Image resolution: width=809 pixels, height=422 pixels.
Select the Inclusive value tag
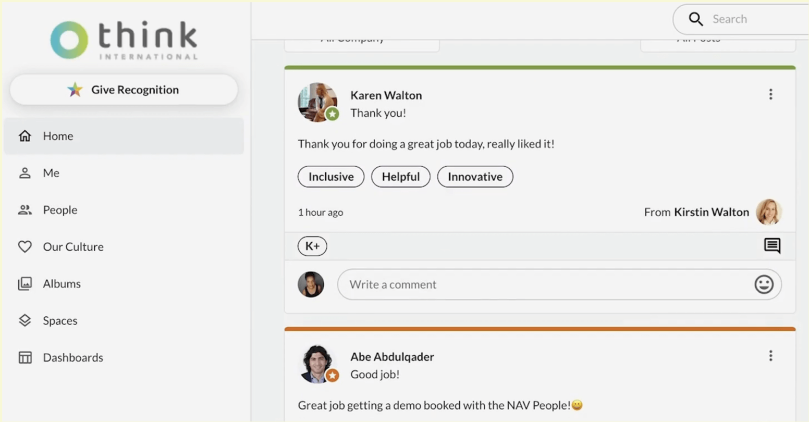[331, 177]
